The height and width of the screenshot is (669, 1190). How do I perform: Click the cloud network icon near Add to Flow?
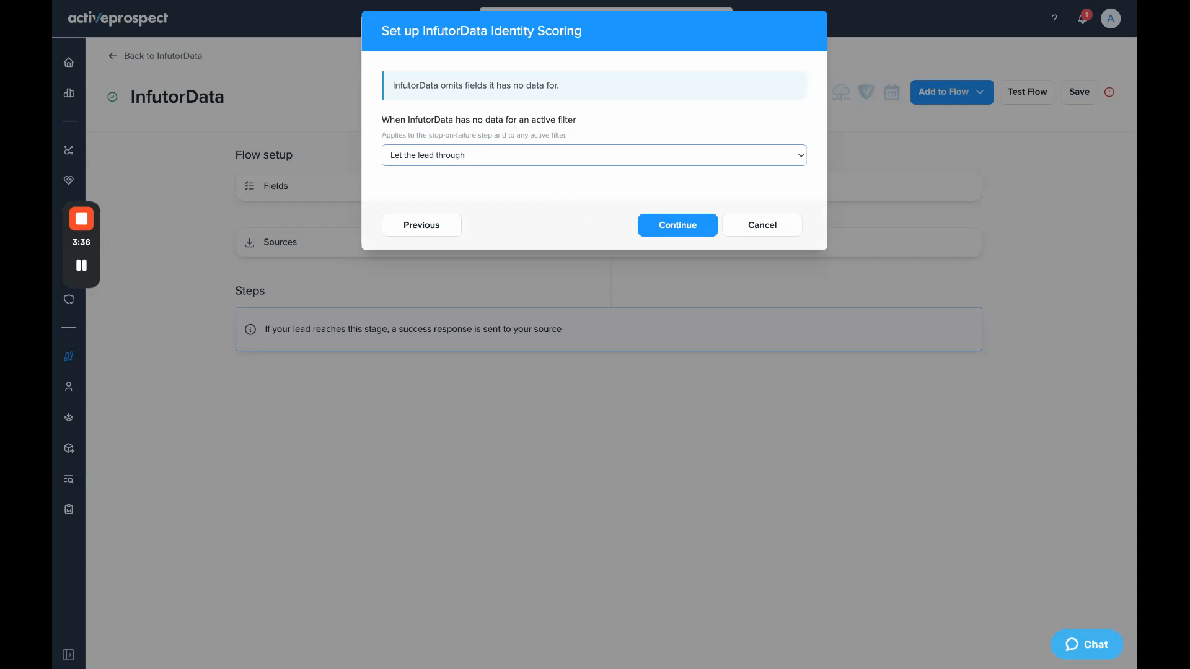841,92
